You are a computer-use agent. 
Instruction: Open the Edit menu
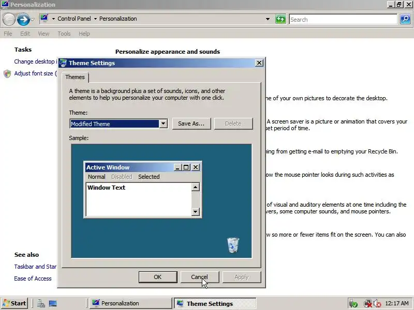25,34
